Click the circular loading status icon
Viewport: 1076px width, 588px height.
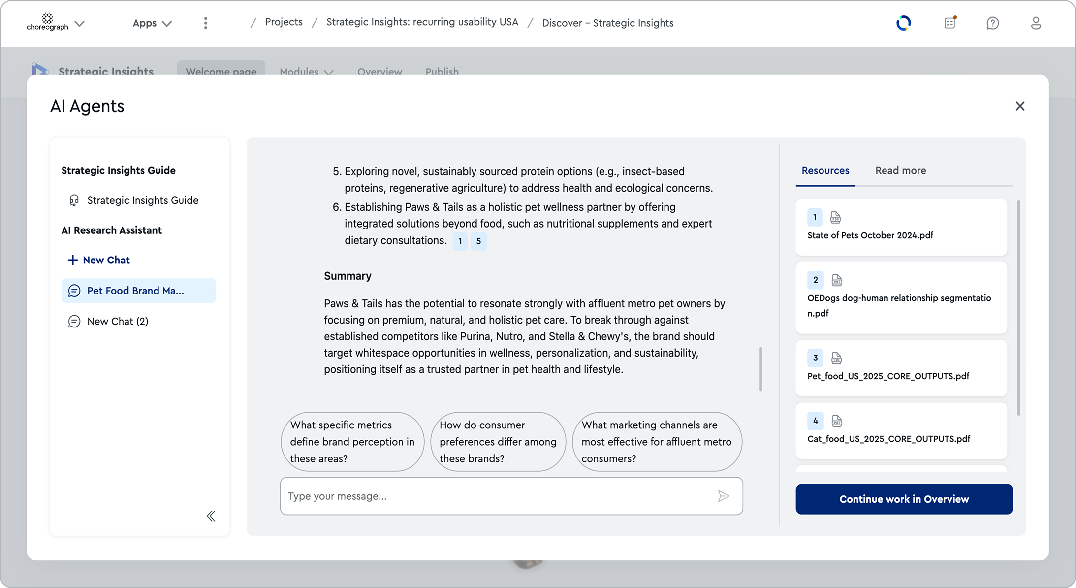click(904, 23)
